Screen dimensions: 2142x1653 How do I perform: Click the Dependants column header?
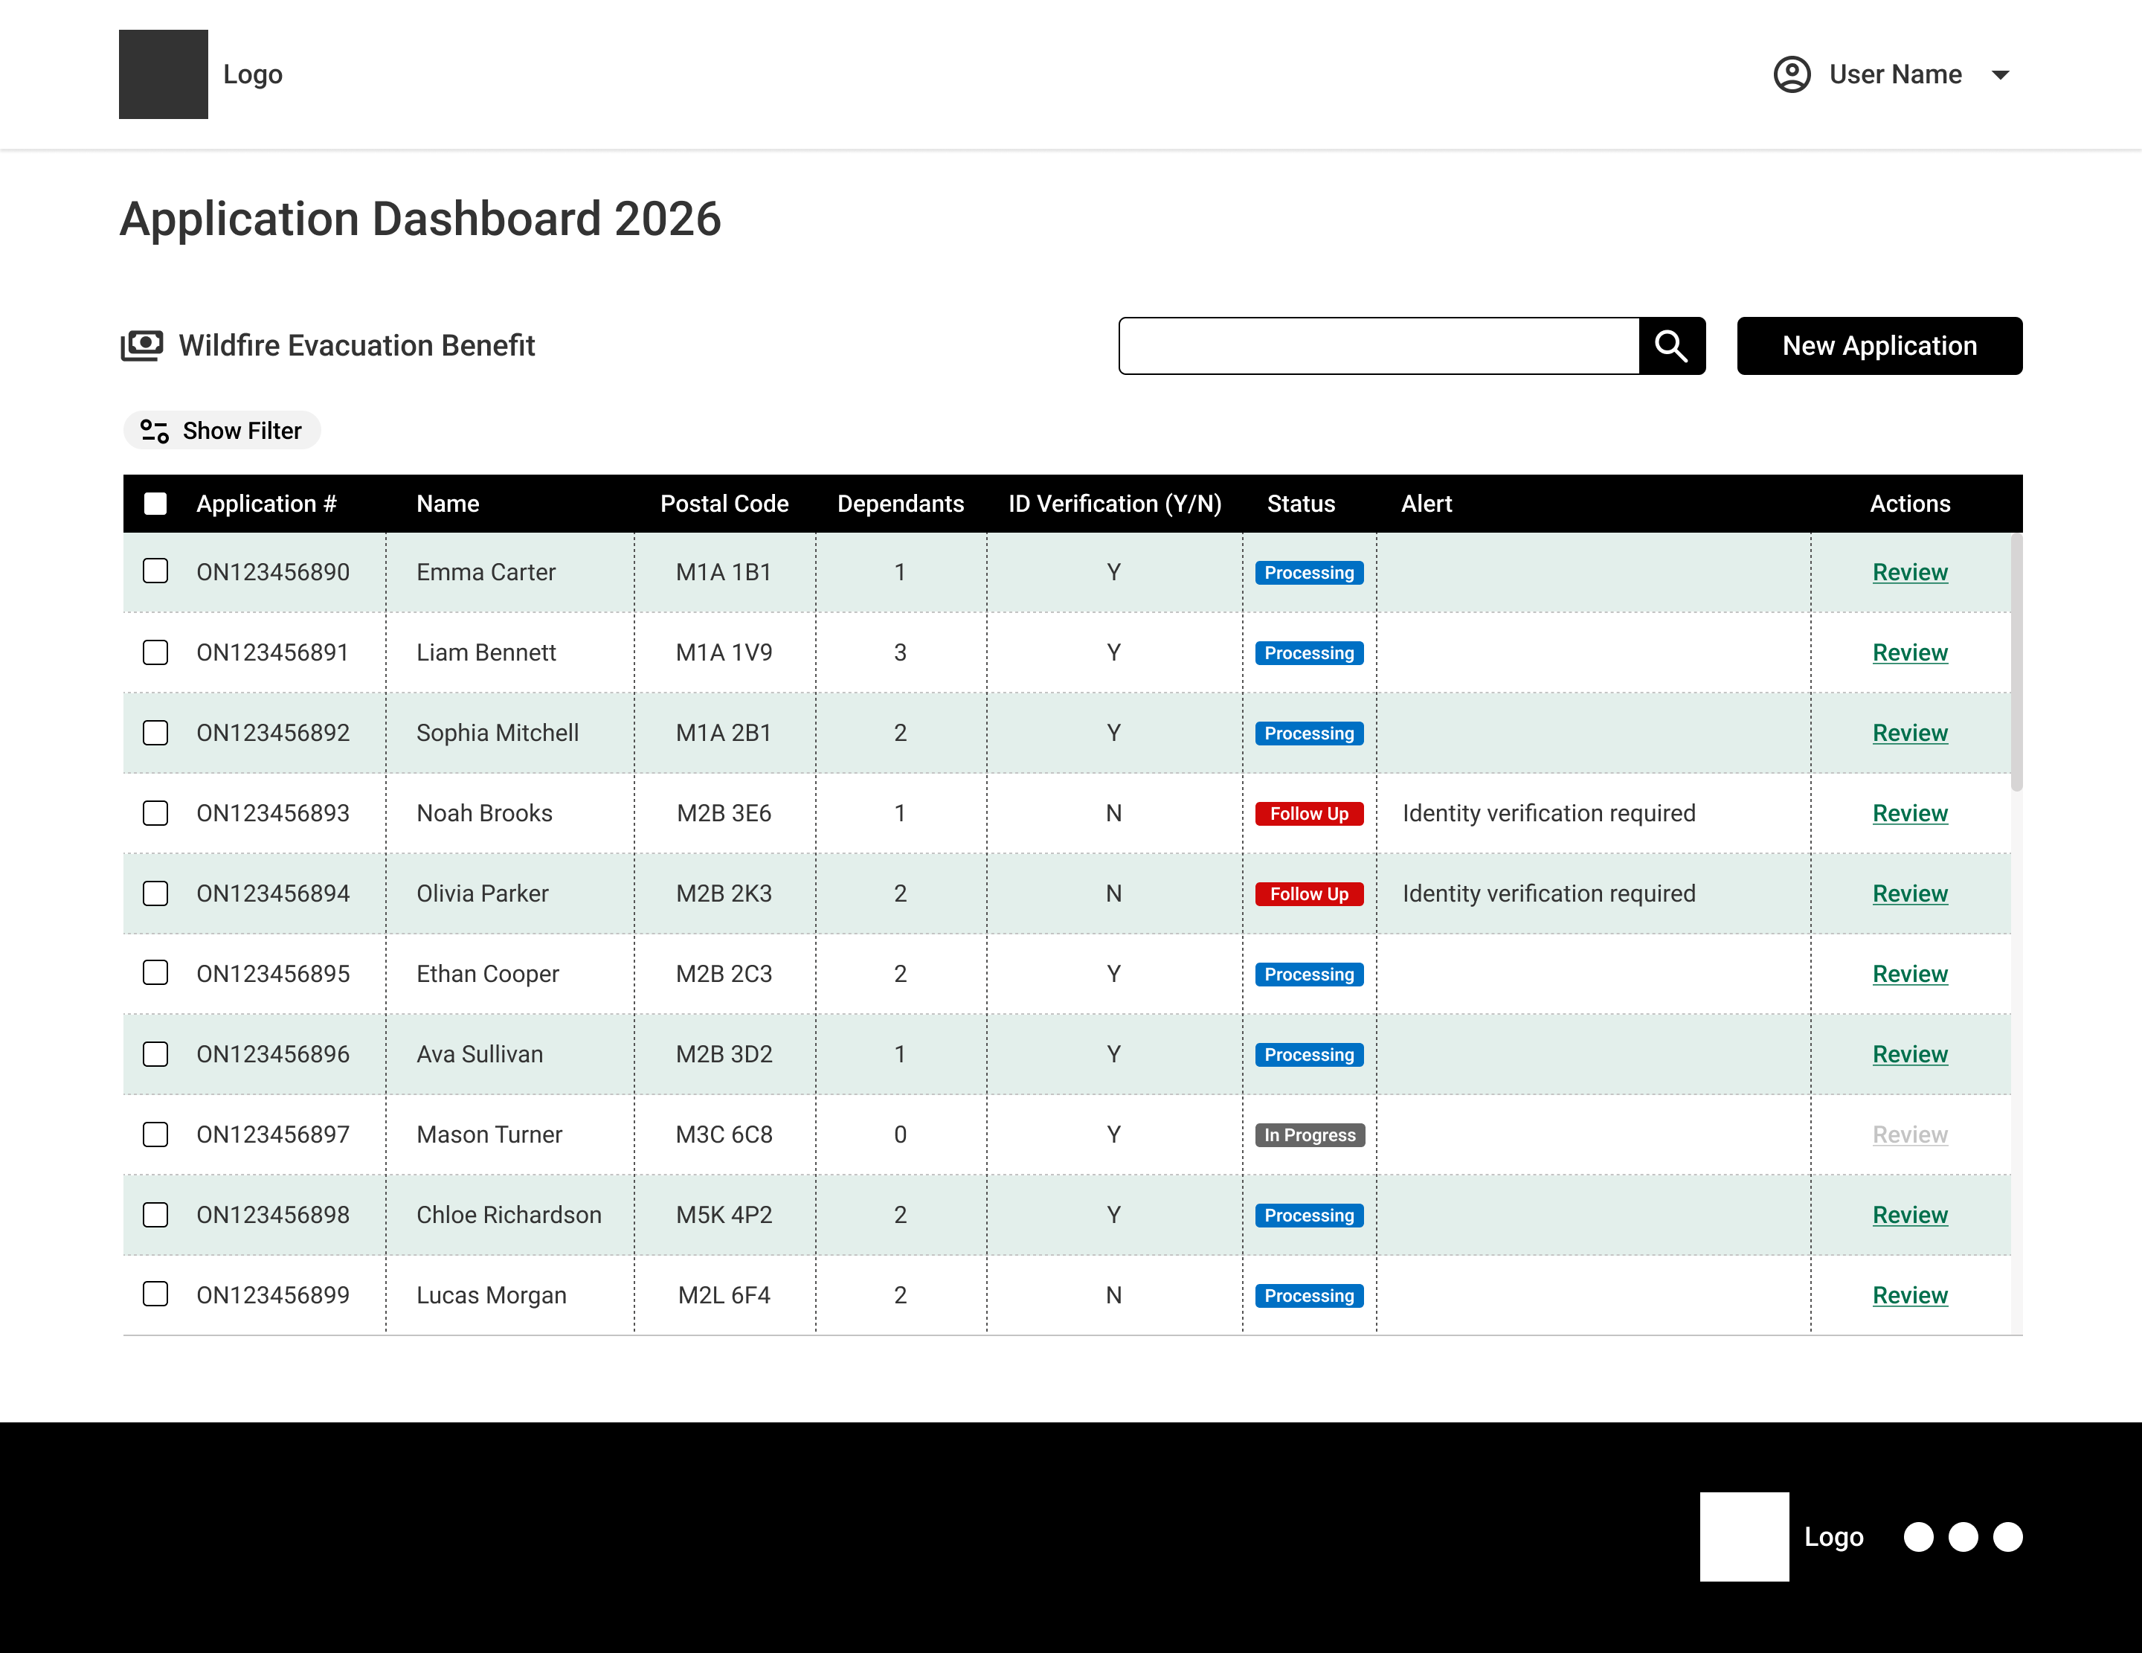(901, 503)
